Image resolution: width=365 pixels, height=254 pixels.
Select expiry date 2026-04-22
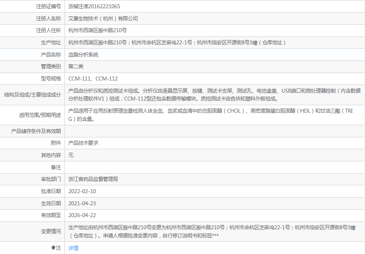pos(82,216)
